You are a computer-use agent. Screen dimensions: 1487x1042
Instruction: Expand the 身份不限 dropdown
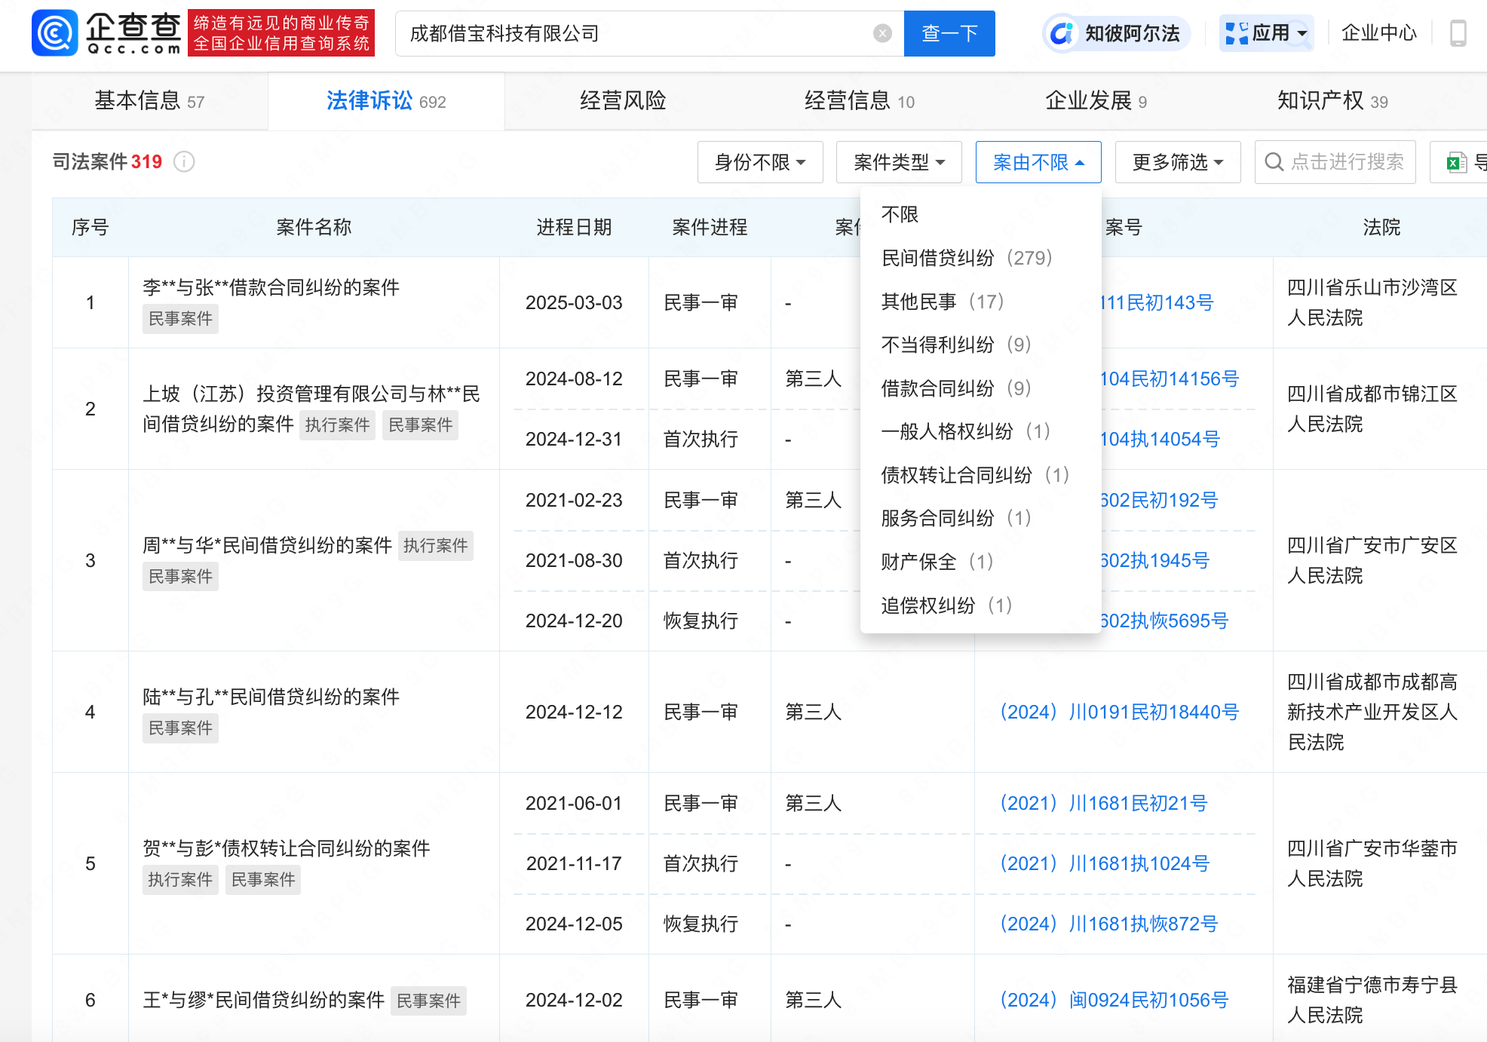(x=759, y=162)
